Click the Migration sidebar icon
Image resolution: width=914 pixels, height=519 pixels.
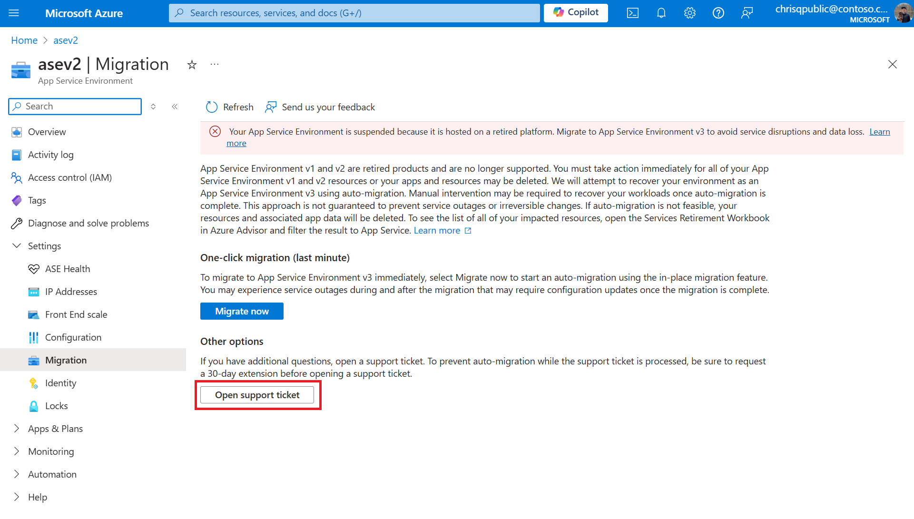click(x=34, y=360)
